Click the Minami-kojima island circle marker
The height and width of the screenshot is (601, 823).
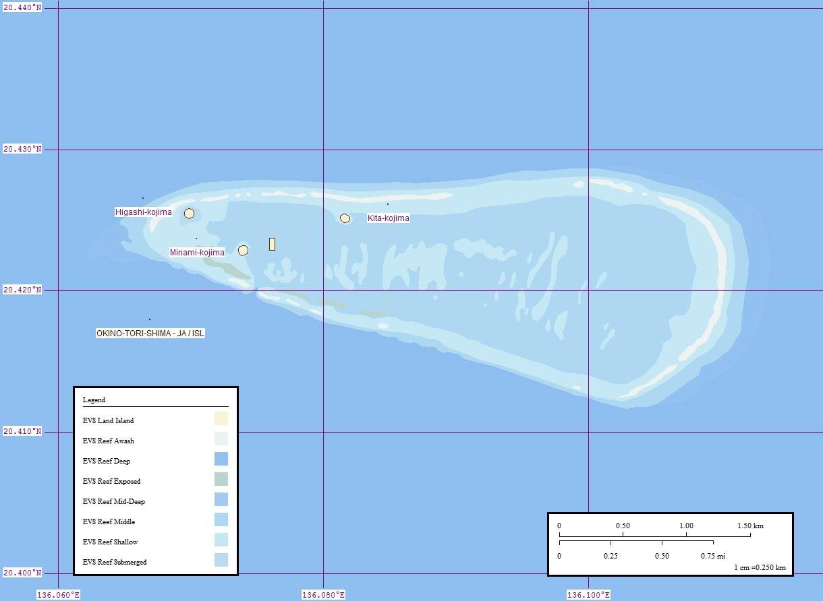coord(243,251)
